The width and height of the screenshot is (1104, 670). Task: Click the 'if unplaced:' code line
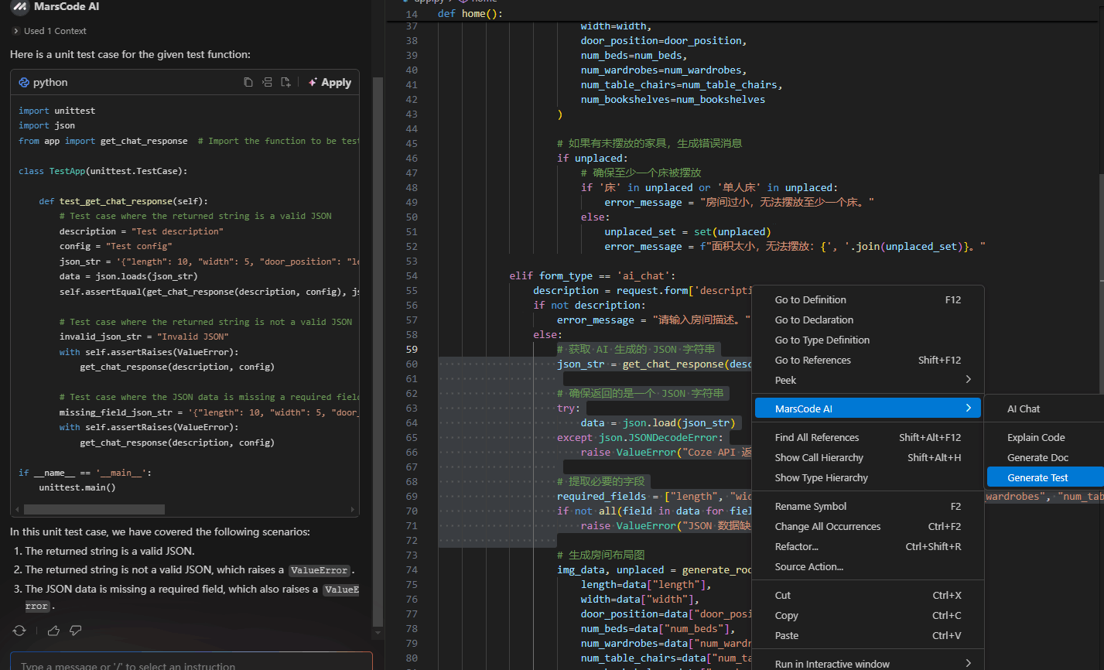click(x=593, y=158)
